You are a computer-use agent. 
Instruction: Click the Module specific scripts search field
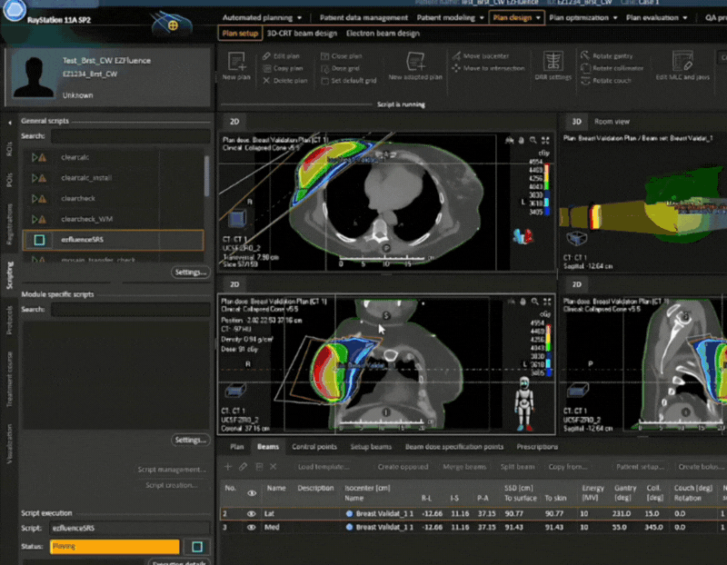[130, 310]
